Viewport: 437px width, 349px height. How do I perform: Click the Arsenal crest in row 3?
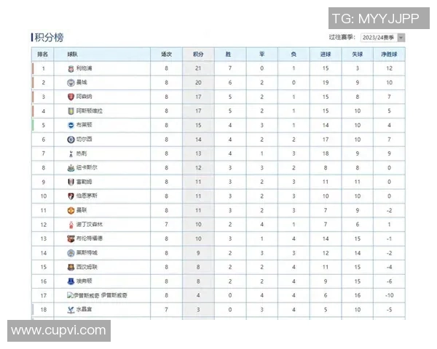pyautogui.click(x=71, y=97)
